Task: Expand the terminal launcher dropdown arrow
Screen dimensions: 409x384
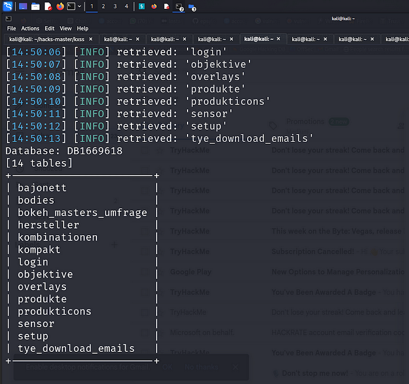Action: [79, 6]
